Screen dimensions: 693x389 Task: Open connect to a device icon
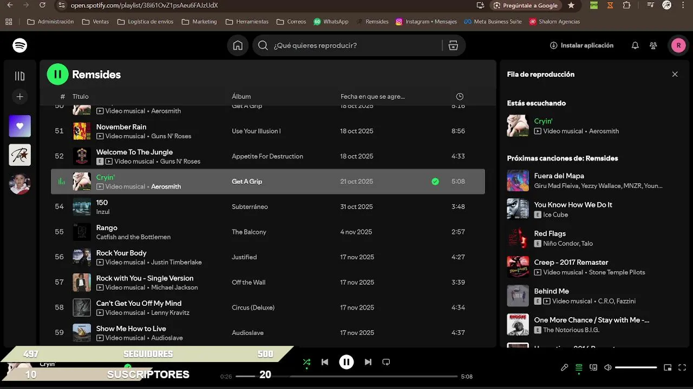(x=593, y=367)
